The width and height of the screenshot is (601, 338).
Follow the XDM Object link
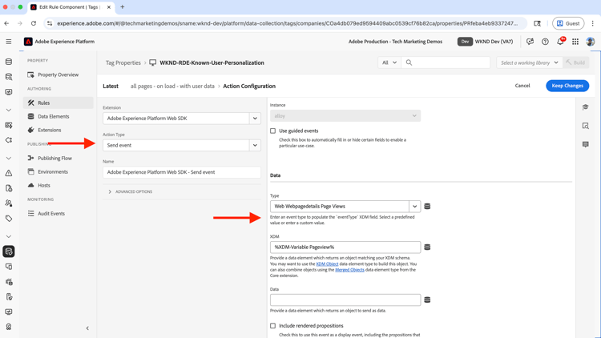point(327,264)
